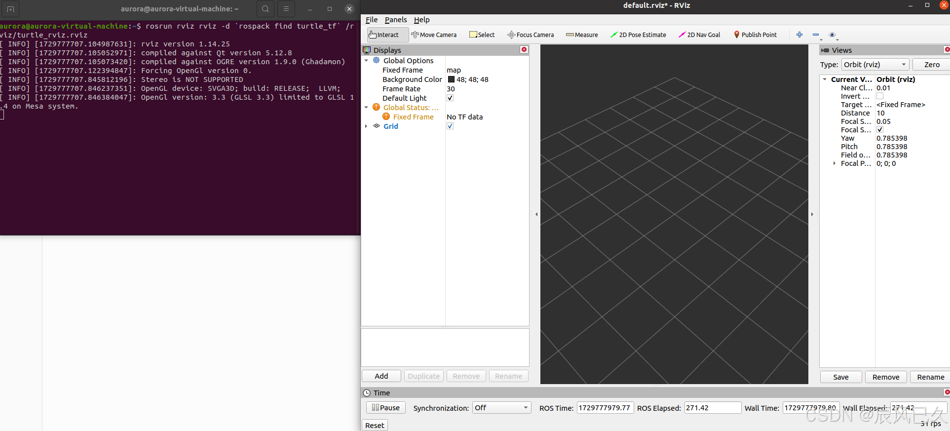Activate the Focus Camera tool
950x431 pixels.
[531, 35]
